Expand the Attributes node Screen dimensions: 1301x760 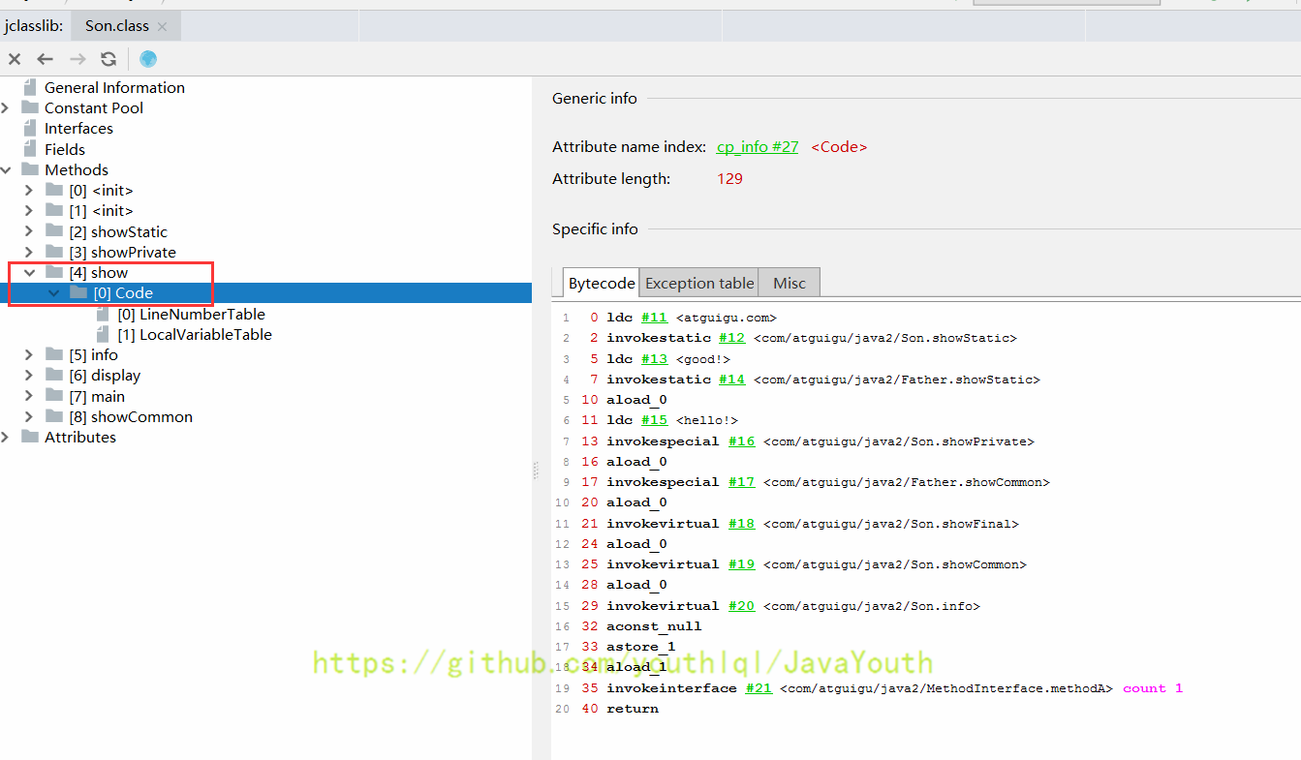coord(6,437)
